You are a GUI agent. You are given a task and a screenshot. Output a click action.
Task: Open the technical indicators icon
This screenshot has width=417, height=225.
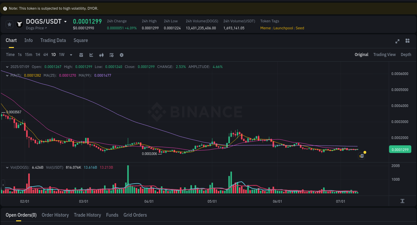(111, 55)
